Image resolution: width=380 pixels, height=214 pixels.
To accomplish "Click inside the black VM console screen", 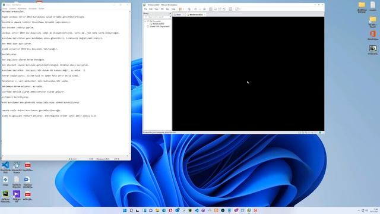I will [248, 74].
